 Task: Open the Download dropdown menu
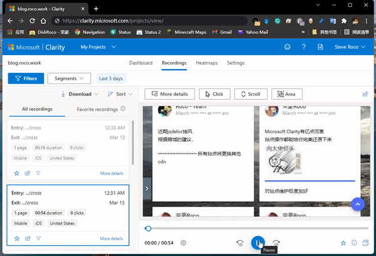(x=80, y=94)
